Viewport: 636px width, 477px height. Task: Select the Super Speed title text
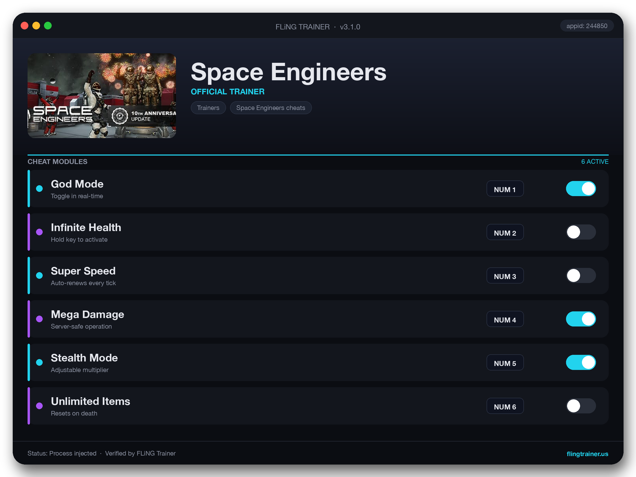83,271
